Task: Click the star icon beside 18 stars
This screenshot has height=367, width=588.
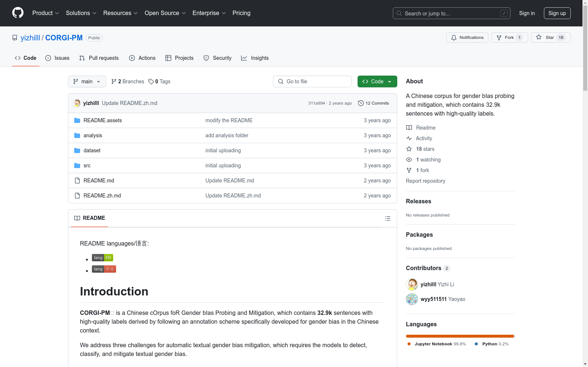Action: [409, 149]
